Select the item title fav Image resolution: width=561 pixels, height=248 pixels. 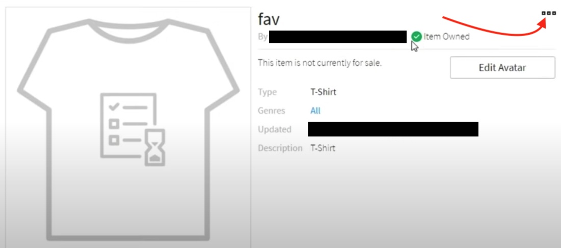point(269,19)
